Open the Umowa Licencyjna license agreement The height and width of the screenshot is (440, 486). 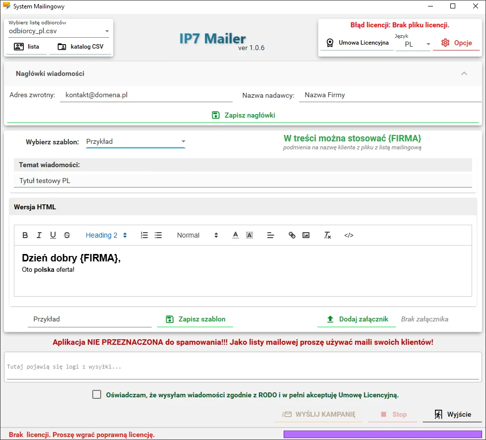pos(357,43)
